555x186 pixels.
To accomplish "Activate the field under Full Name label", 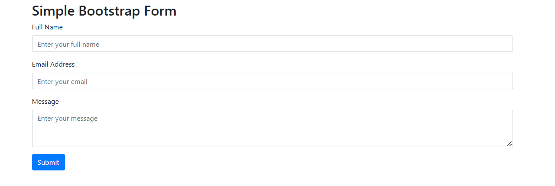I will click(x=272, y=44).
